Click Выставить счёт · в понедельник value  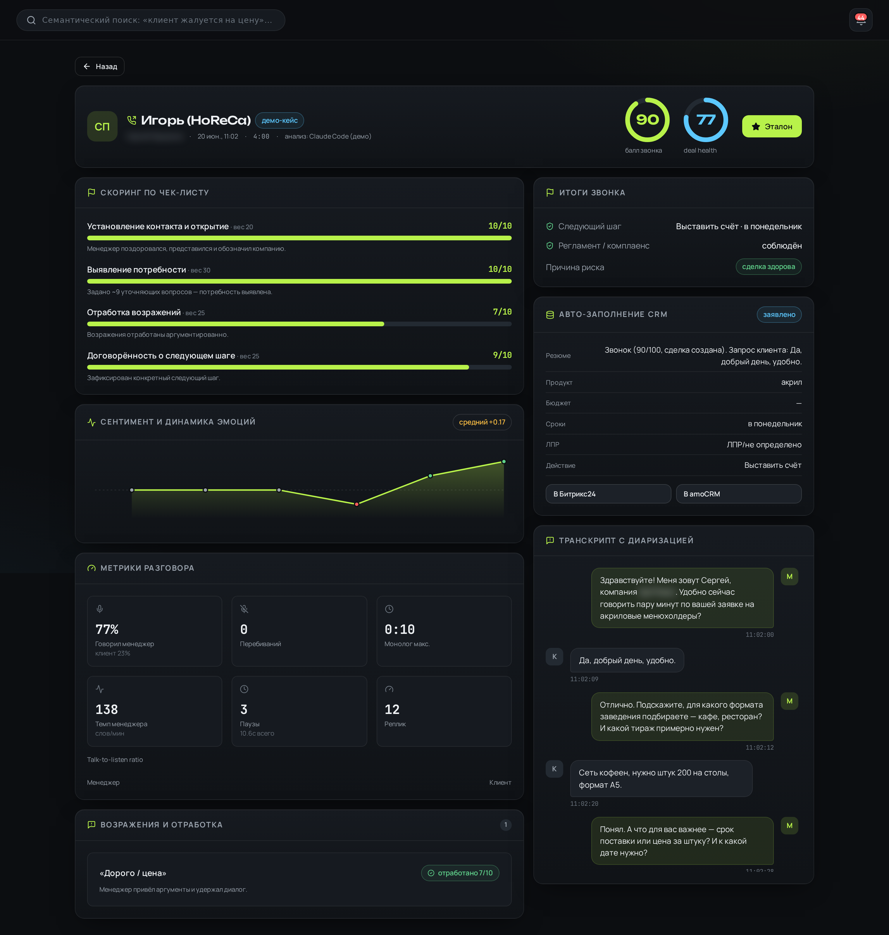738,226
